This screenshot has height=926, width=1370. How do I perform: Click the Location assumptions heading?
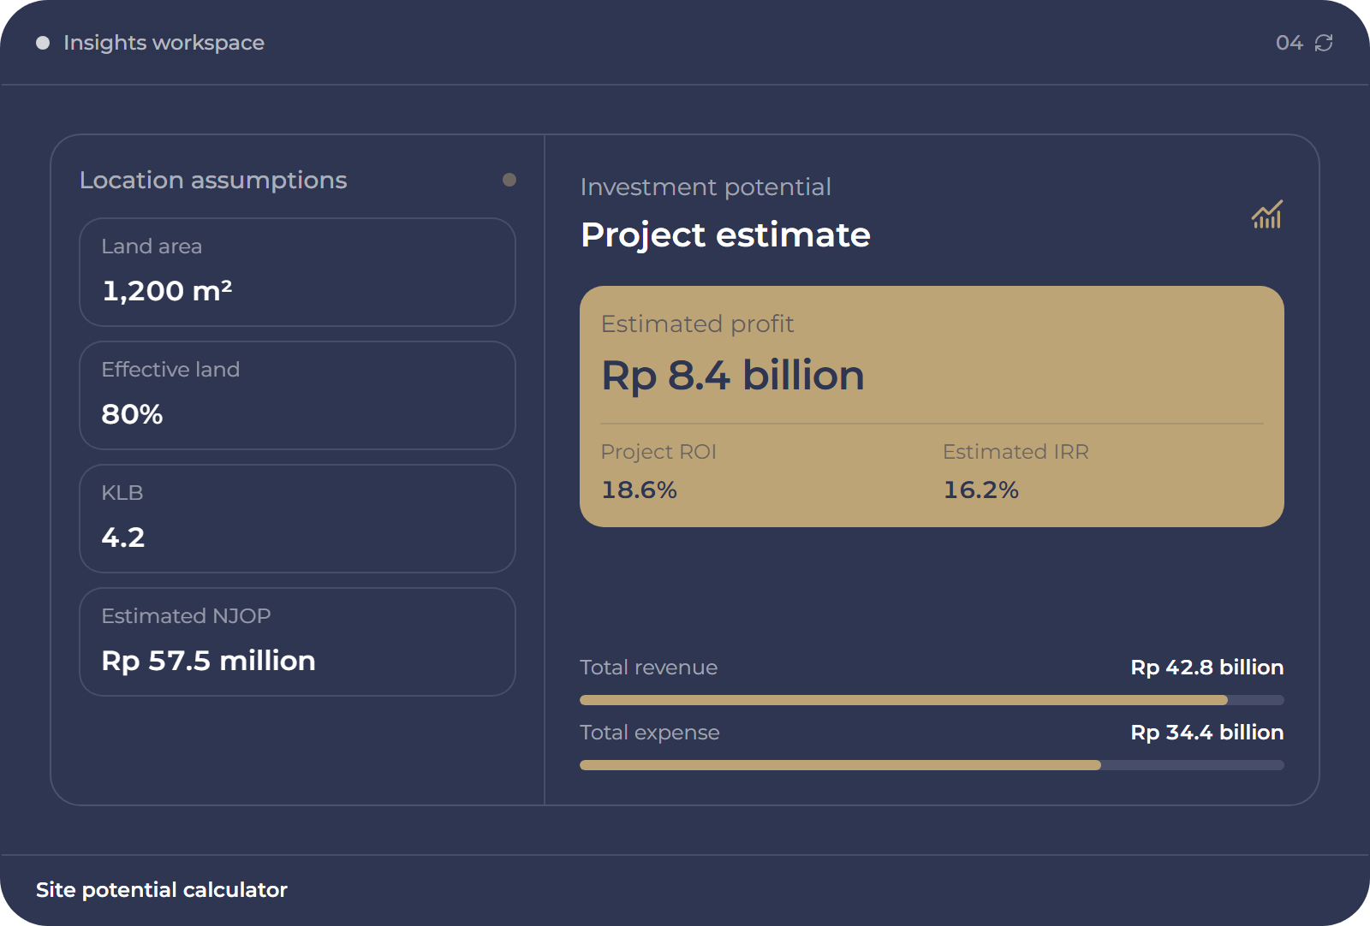click(x=213, y=181)
